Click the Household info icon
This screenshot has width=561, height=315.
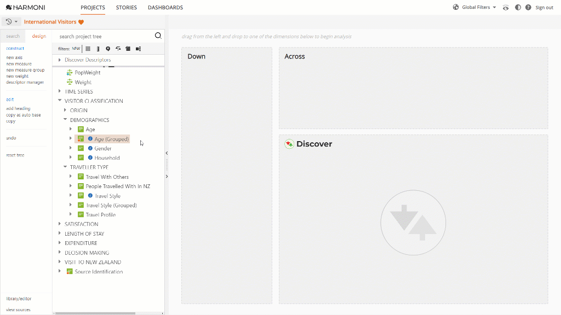[x=90, y=157]
